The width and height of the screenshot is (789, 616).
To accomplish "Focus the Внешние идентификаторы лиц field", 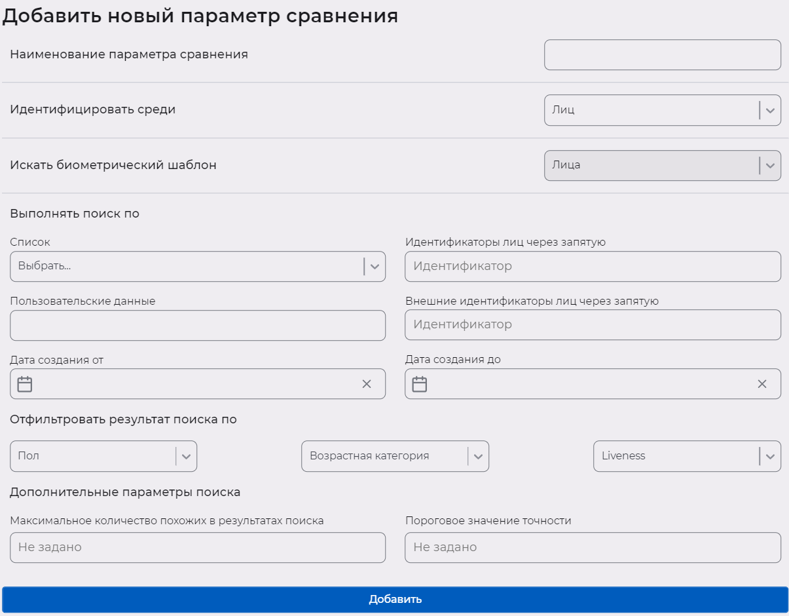I will [x=593, y=325].
